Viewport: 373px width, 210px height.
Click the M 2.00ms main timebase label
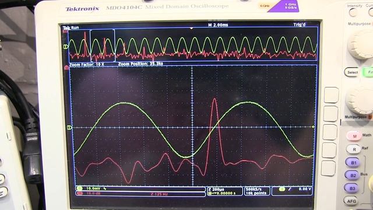click(218, 24)
